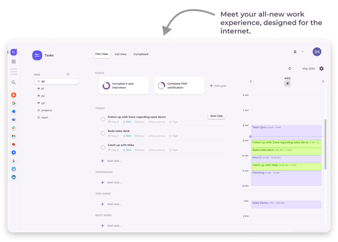Collapse the Tags panel with double chevron

[x=68, y=74]
